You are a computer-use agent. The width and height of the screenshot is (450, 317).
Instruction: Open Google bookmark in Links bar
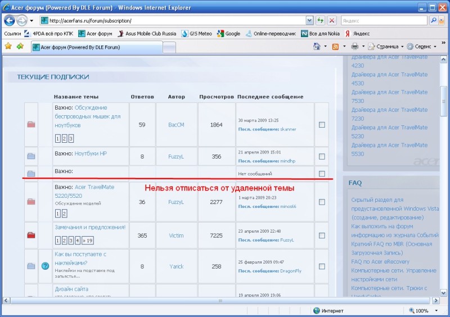point(229,34)
